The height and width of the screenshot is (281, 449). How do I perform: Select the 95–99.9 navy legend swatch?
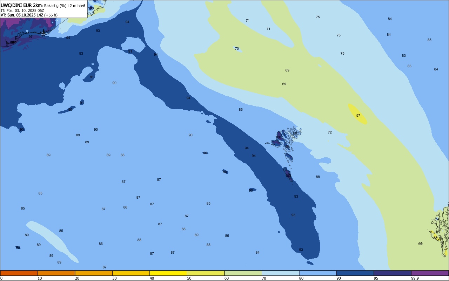393,273
